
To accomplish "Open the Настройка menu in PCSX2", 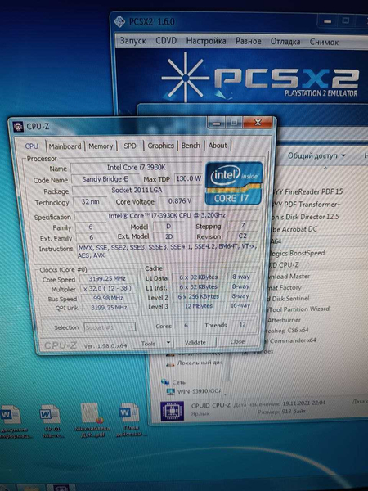I will tap(206, 41).
